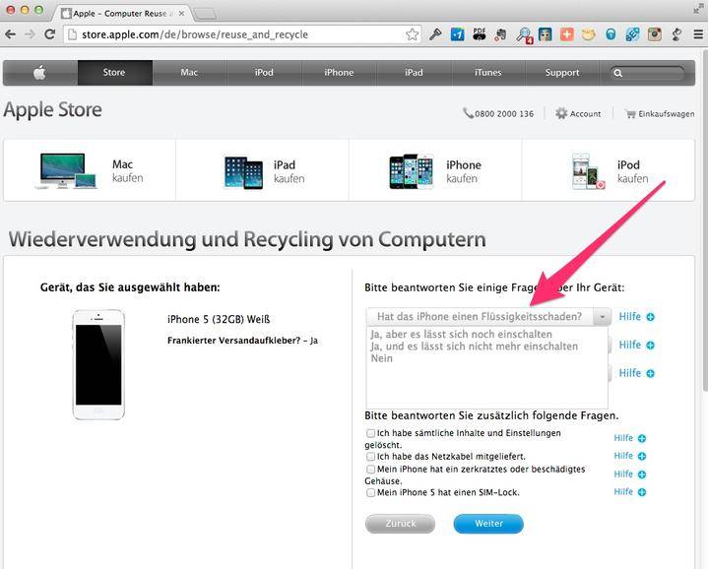Bookmark this page with the star icon

click(x=412, y=34)
